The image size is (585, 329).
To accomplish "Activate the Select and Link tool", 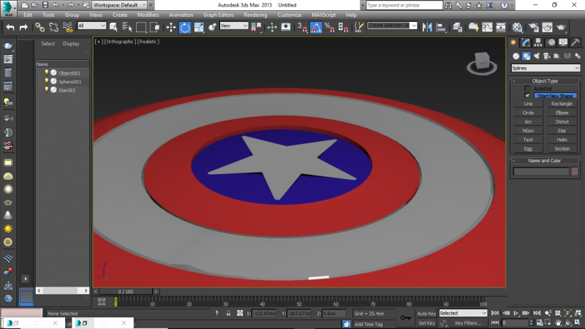I will point(40,27).
